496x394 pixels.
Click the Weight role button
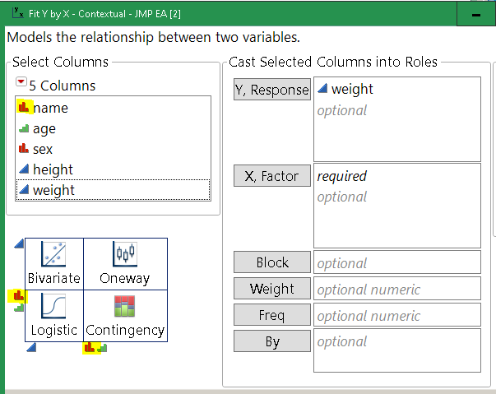272,289
